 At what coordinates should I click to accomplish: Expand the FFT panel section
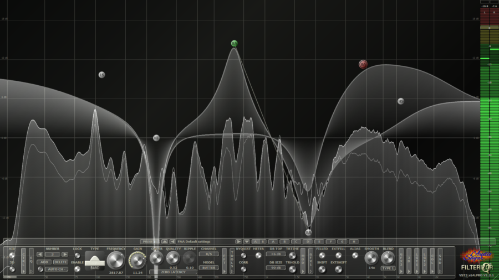(x=225, y=261)
